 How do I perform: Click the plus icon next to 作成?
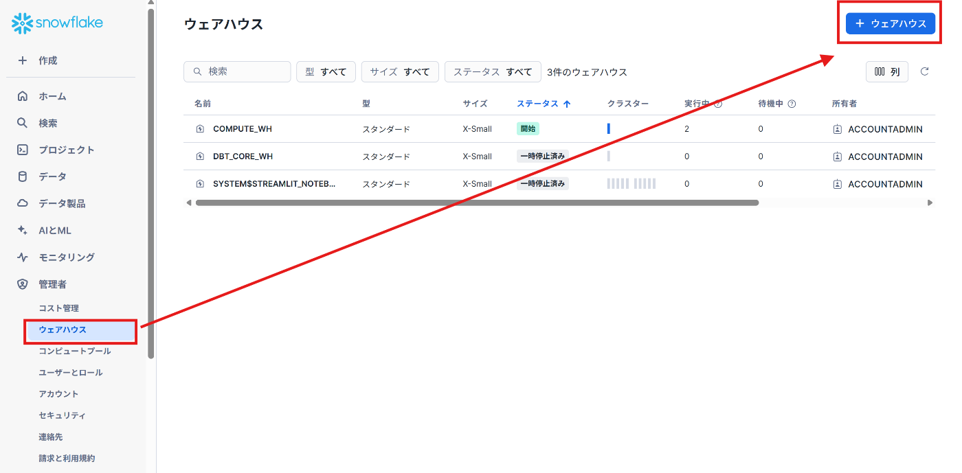(23, 60)
